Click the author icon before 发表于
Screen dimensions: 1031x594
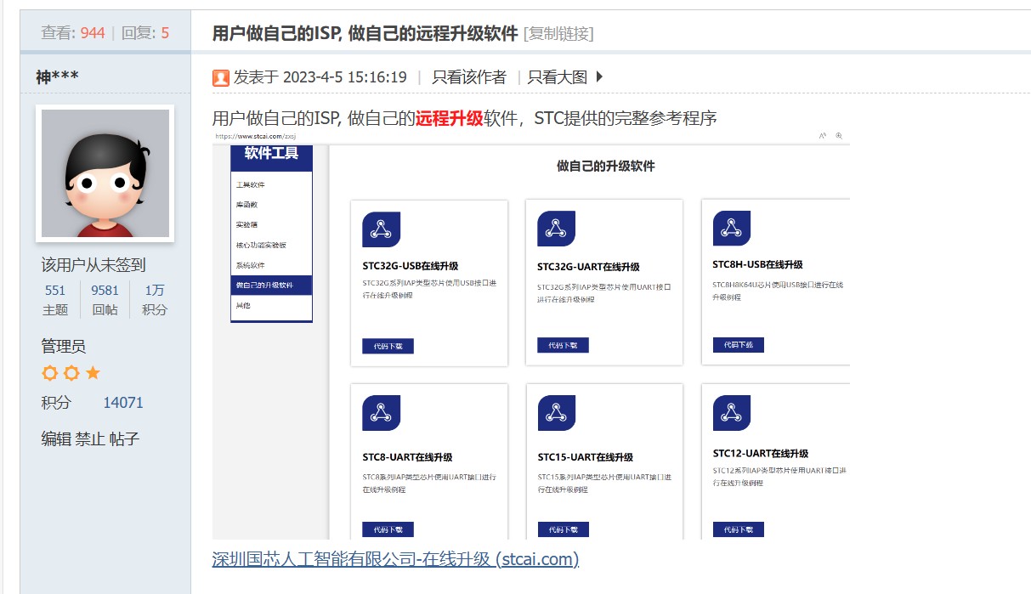221,78
